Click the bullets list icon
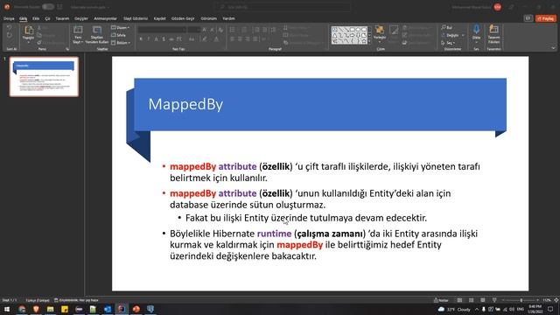 coord(233,30)
